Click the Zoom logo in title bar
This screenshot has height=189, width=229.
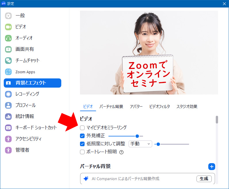tap(3, 4)
